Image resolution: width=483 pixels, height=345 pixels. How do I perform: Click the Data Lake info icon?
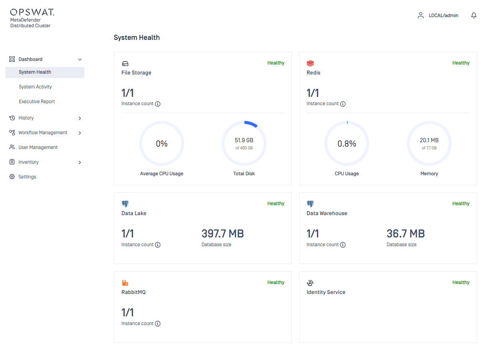tap(158, 245)
